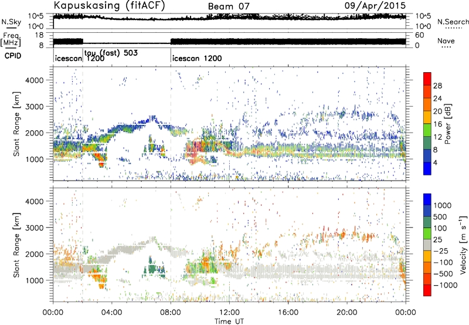469x325 pixels.
Task: Click the '16:00' time axis label
Action: pos(288,313)
